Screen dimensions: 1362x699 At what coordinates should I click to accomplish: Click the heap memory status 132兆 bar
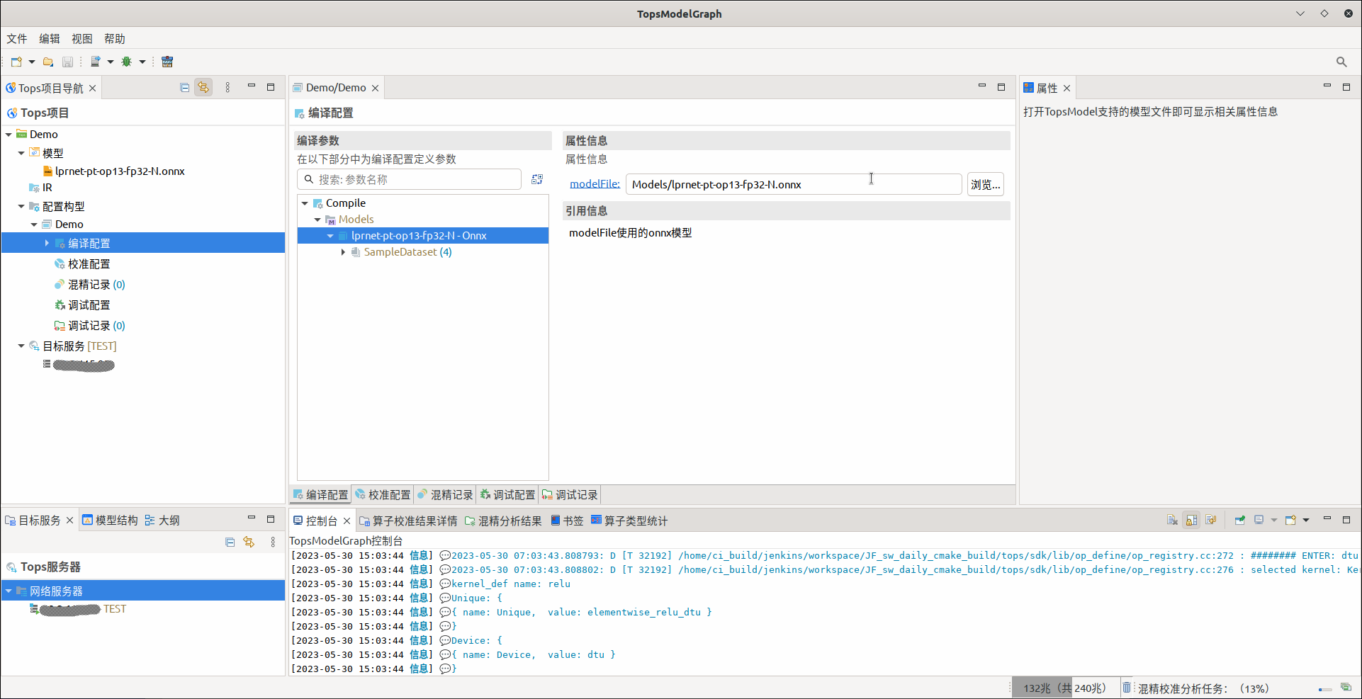coord(1065,688)
